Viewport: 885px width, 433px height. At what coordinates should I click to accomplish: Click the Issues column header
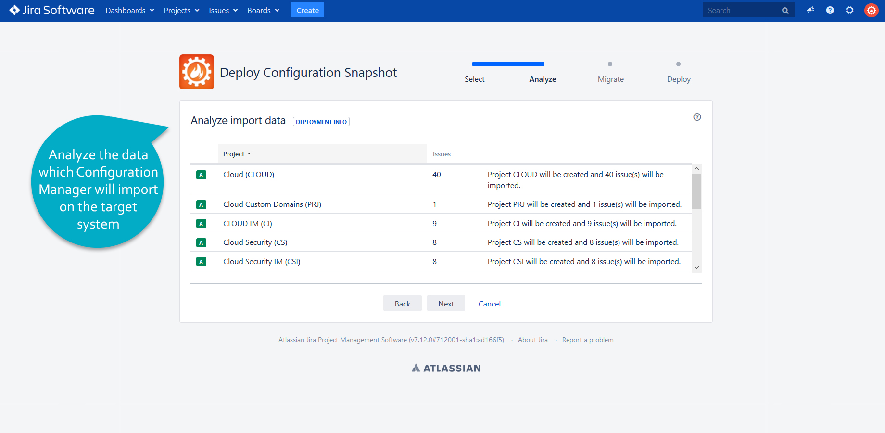coord(442,154)
